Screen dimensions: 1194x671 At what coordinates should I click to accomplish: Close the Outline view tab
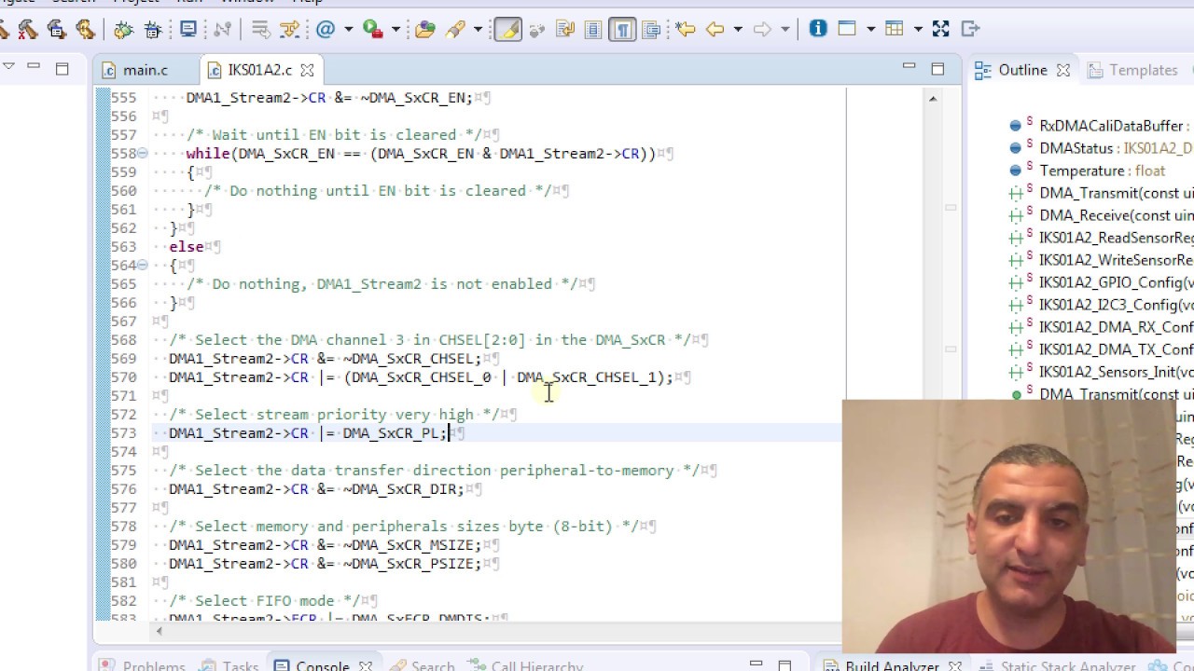[x=1063, y=70]
